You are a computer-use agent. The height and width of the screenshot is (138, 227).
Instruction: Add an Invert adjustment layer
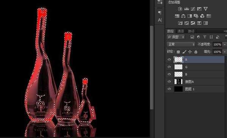point(180,23)
